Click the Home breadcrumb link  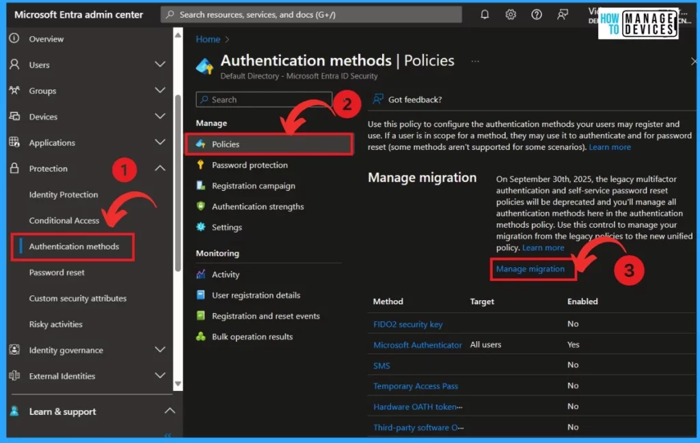coord(208,39)
